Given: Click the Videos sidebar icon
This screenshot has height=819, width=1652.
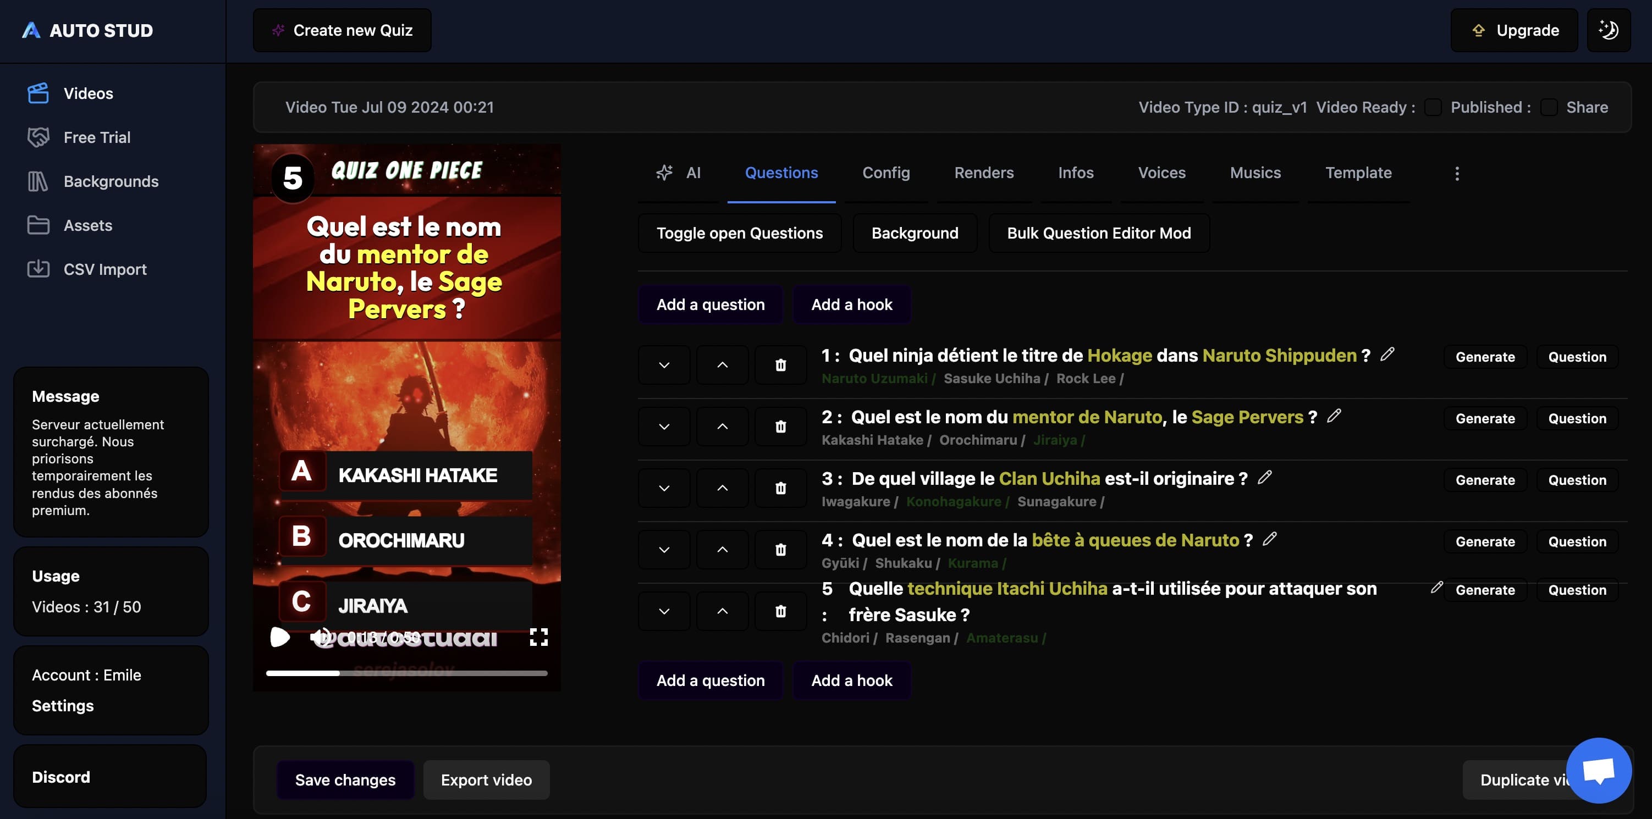Looking at the screenshot, I should pos(37,93).
